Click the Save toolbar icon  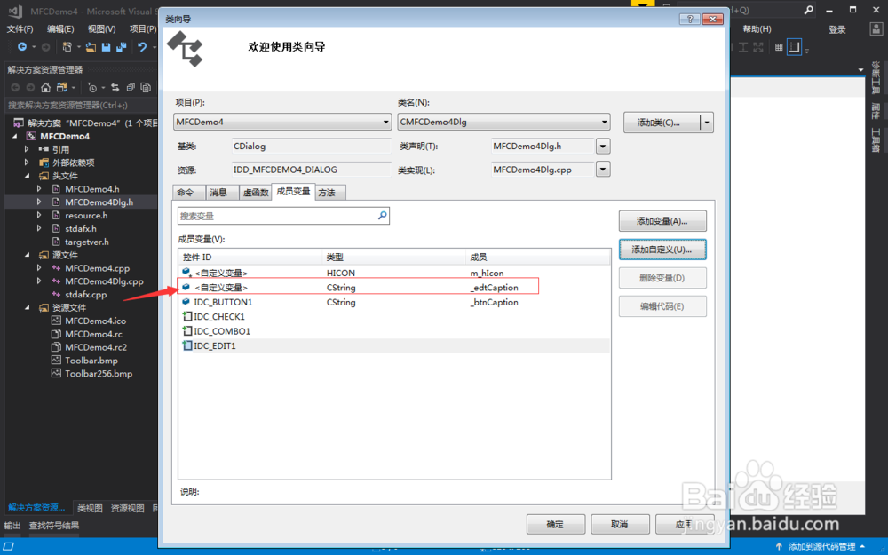pyautogui.click(x=106, y=47)
